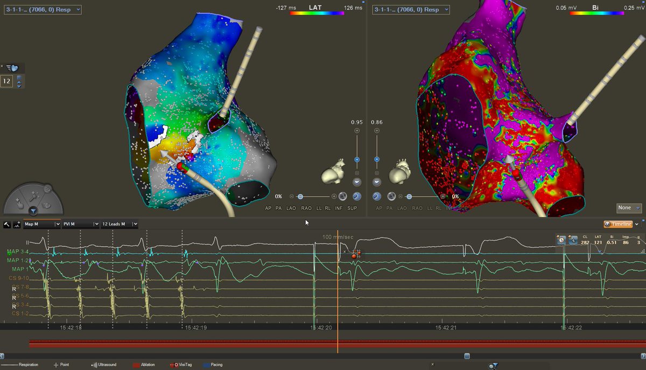Toggle Point in the timeline legend
The image size is (646, 370).
(61, 365)
